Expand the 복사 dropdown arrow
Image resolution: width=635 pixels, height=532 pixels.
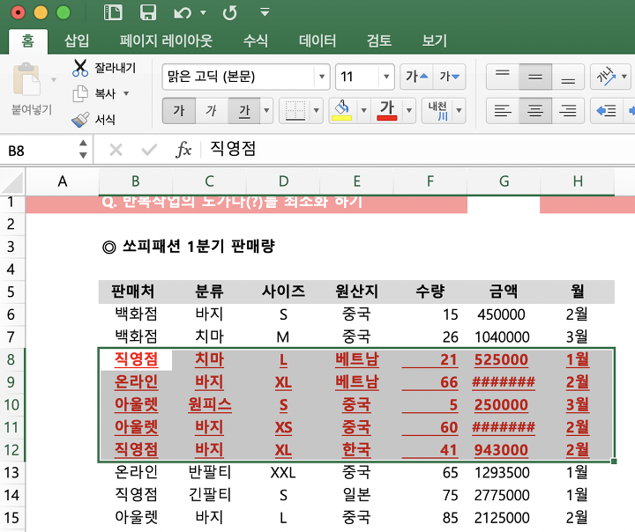click(x=126, y=93)
